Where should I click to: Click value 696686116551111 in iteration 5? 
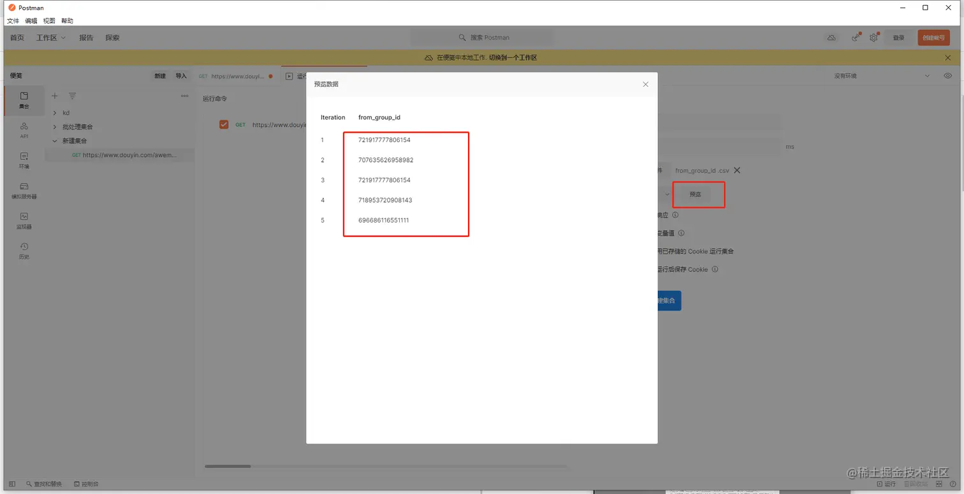click(384, 221)
